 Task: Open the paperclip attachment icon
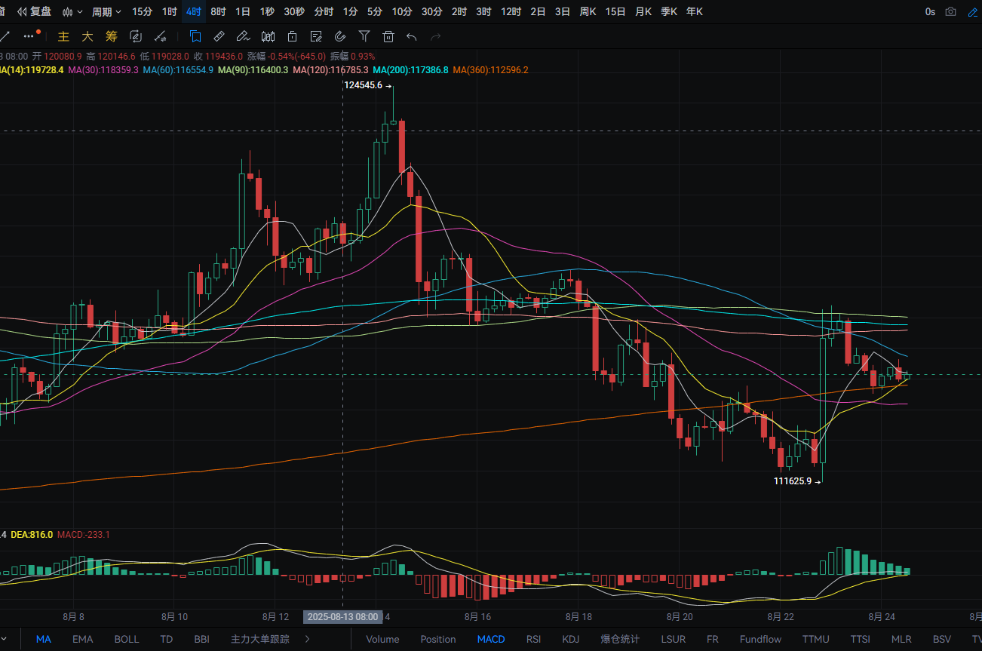[340, 35]
